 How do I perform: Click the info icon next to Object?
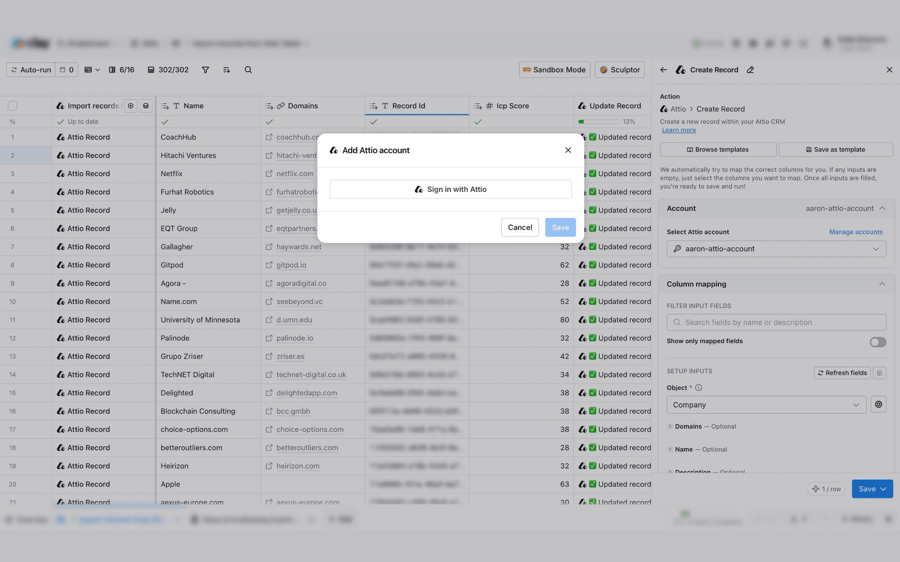[699, 388]
